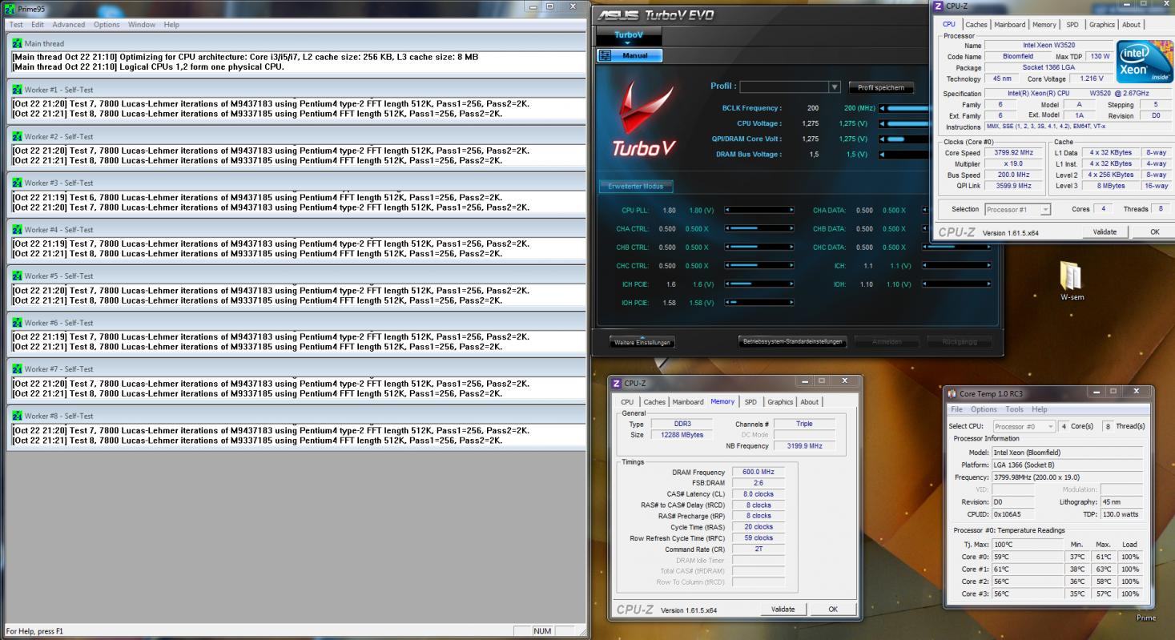Open Caches tab in CPU-Z Memory window
This screenshot has width=1175, height=640.
coord(654,402)
